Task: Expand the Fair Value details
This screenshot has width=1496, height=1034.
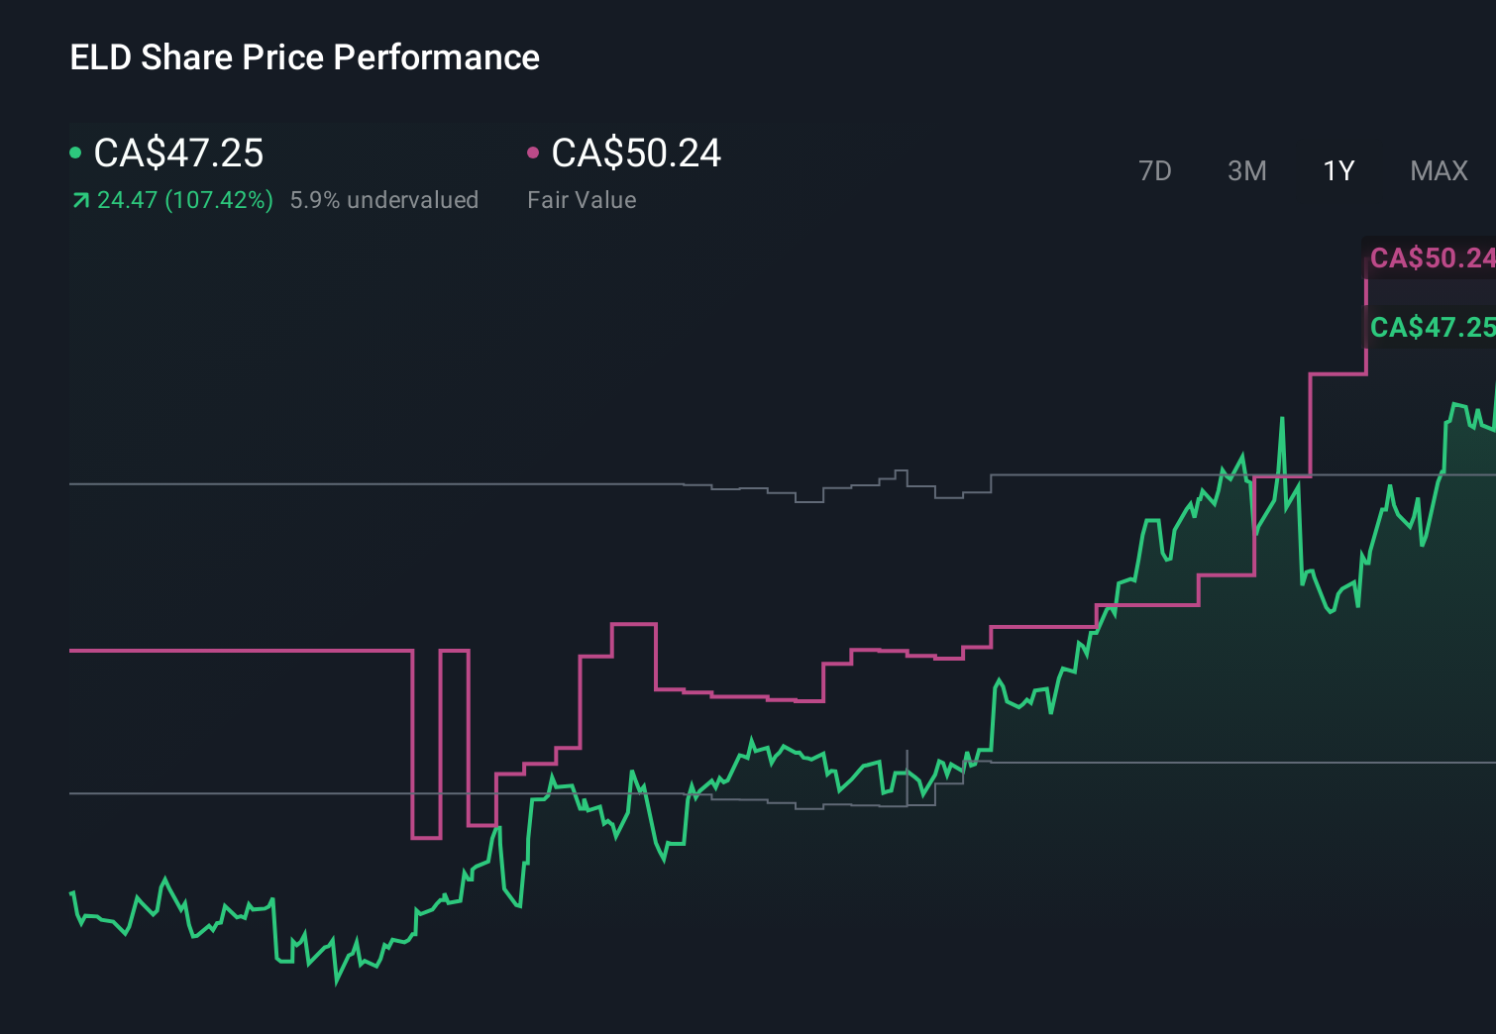Action: pos(583,199)
